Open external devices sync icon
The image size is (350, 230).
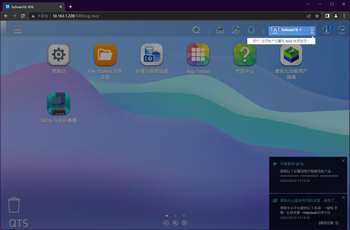point(236,30)
